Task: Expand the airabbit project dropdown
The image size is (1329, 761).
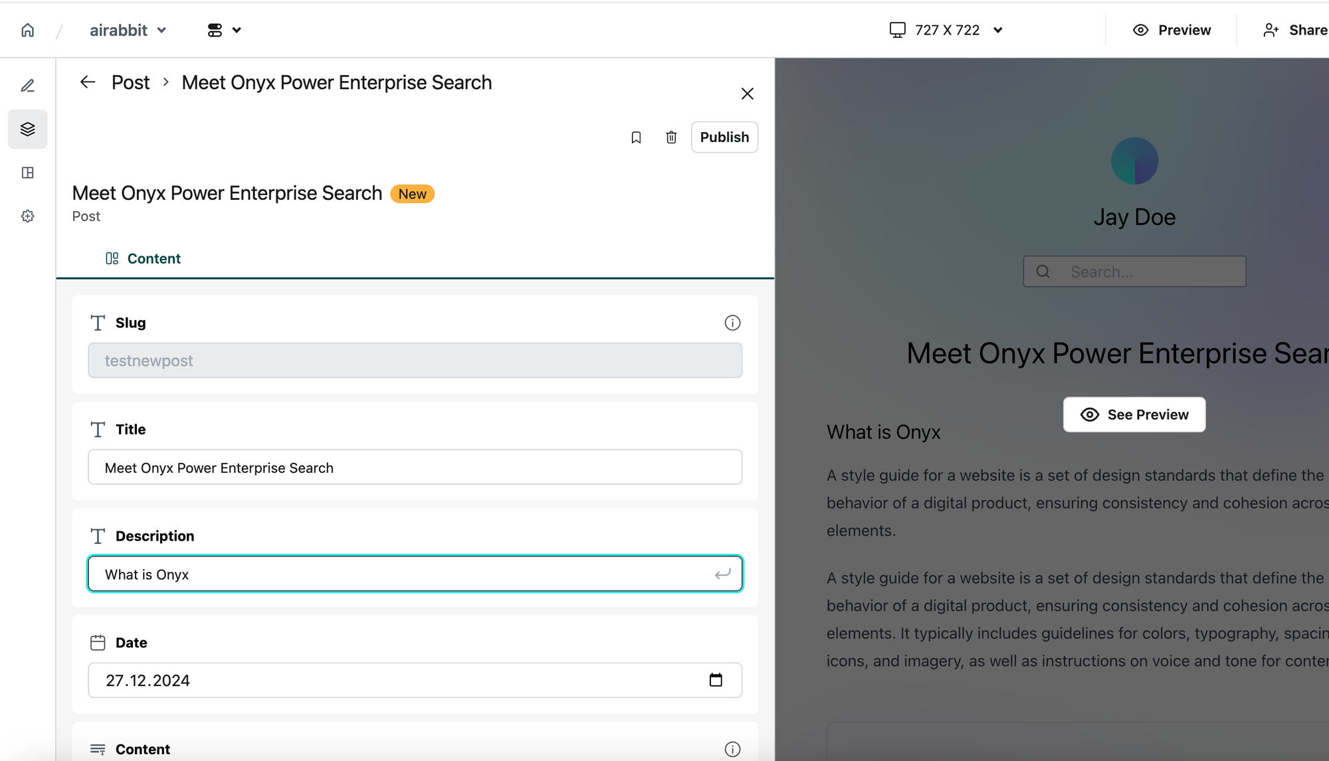Action: coord(128,30)
